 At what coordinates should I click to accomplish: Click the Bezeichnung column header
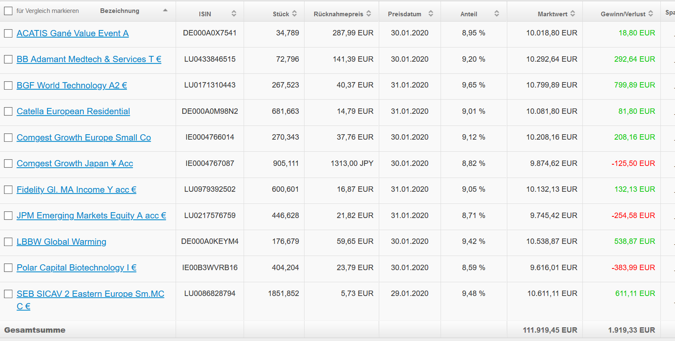[x=120, y=11]
